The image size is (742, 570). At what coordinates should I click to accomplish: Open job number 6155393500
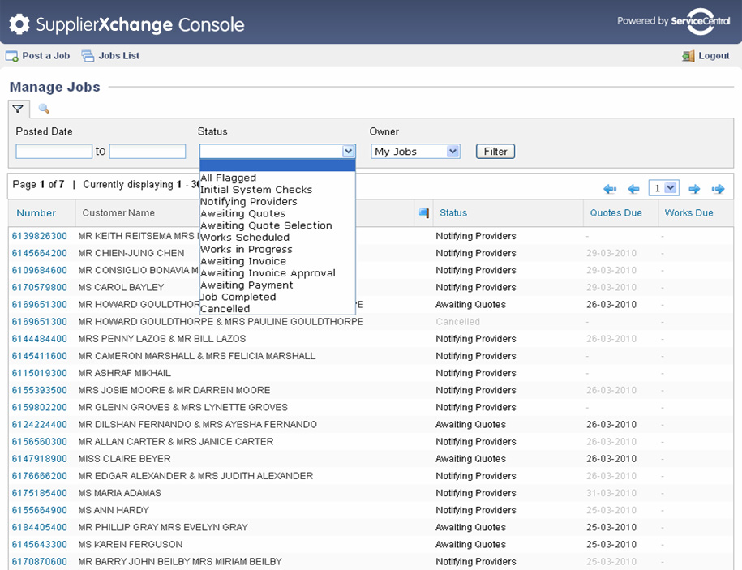[x=39, y=390]
